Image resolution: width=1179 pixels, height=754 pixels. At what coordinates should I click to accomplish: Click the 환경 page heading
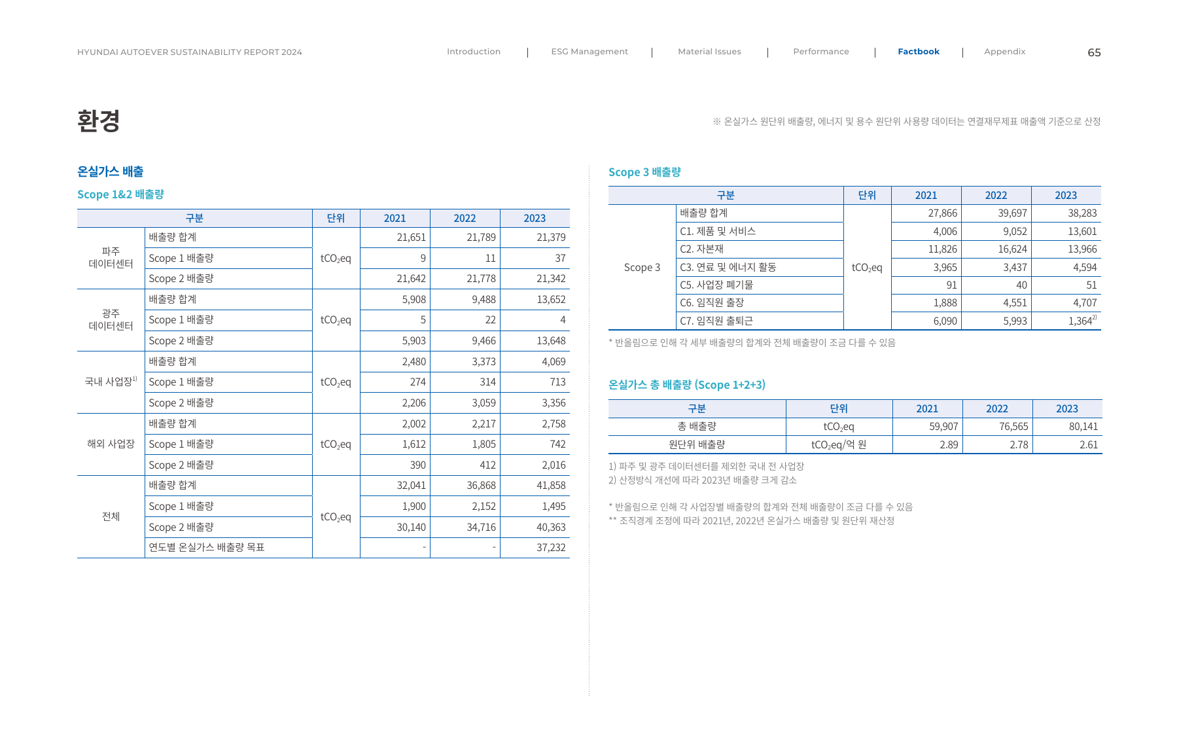click(x=99, y=121)
